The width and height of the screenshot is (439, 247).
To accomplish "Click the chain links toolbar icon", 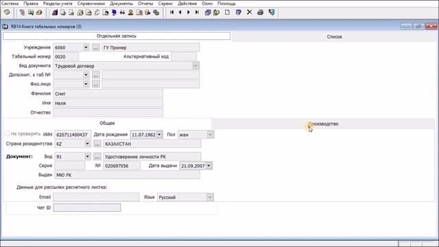I will point(156,12).
